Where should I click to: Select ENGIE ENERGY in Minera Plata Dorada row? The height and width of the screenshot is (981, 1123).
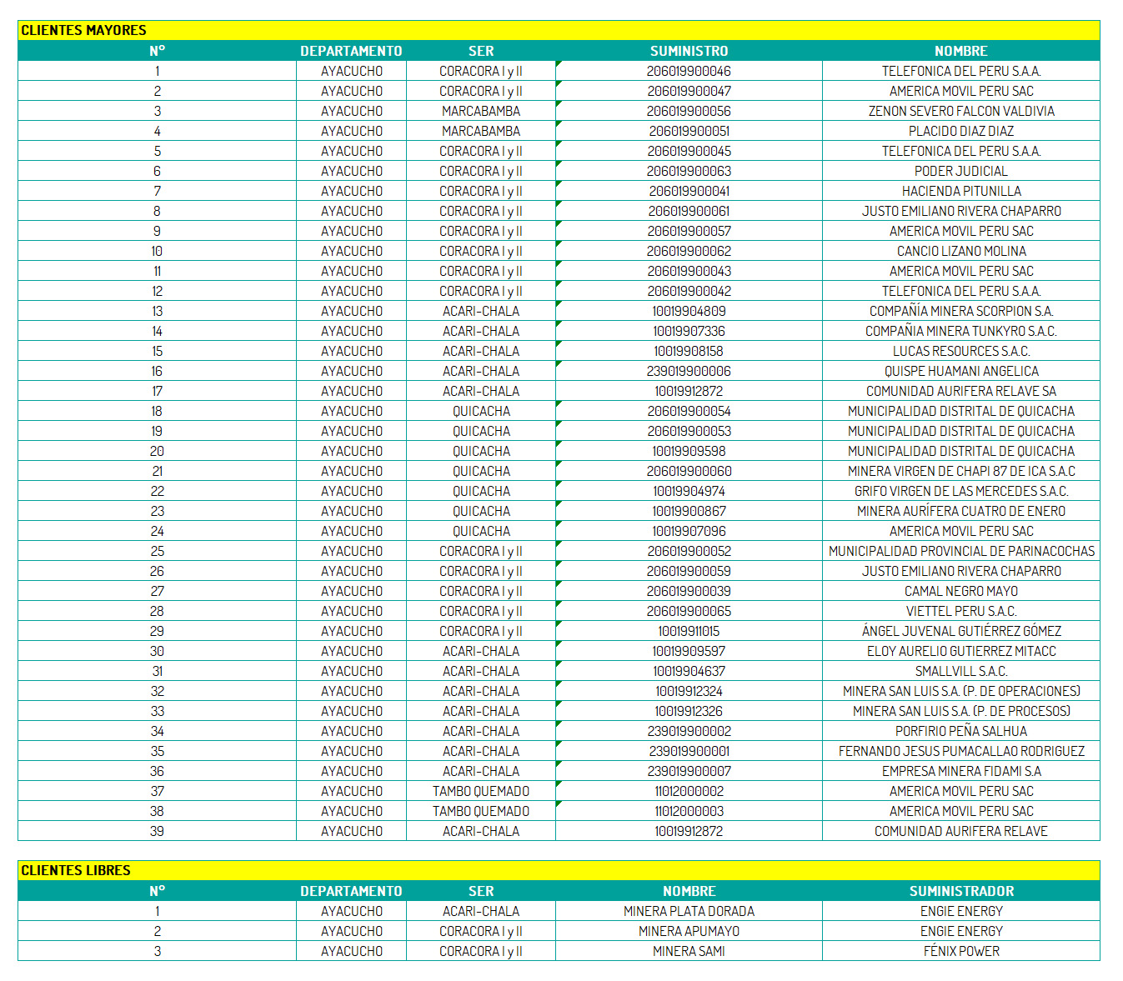coord(961,911)
